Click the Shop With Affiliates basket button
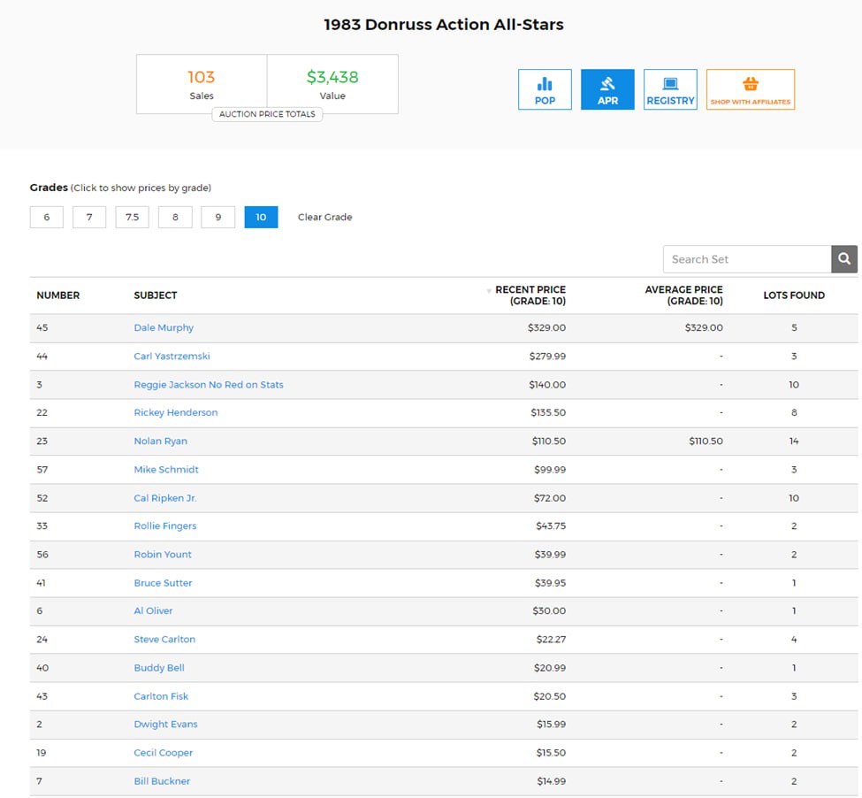This screenshot has height=798, width=862. 751,89
